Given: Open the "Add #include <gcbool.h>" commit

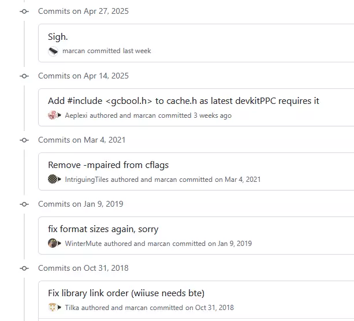Looking at the screenshot, I should [183, 101].
